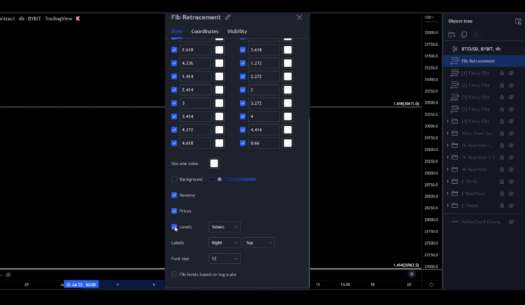Click the 4.236 level value field

pos(195,63)
